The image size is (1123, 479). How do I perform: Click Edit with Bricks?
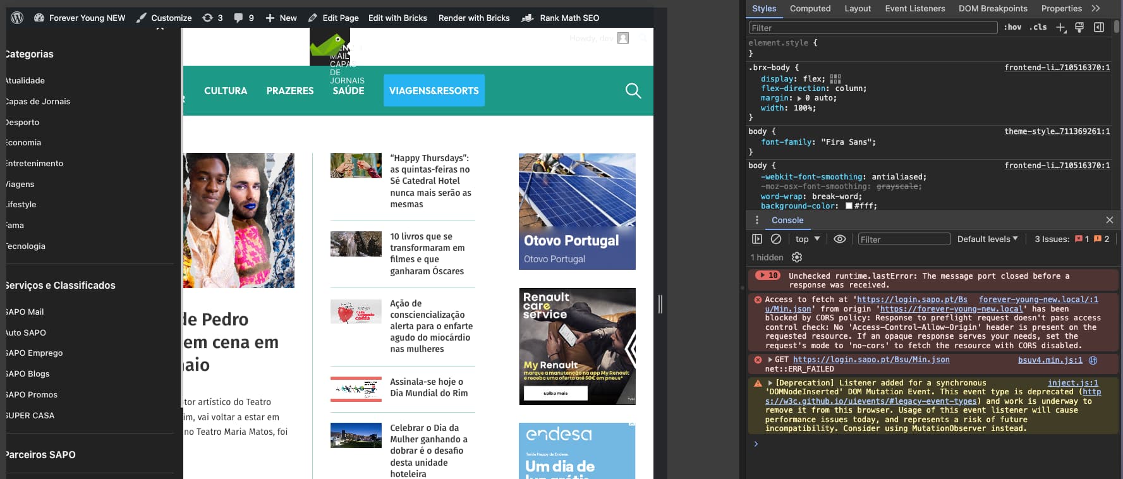398,18
